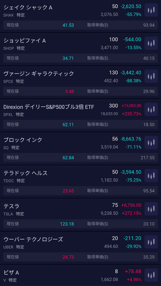Open the ショッピファイ A holding
The image size is (161, 286).
[x=25, y=41]
